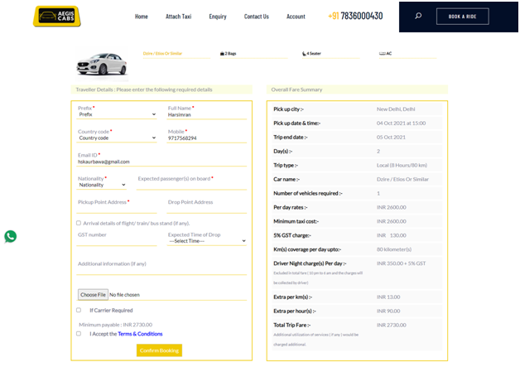This screenshot has width=520, height=367.
Task: Click the white Dzire car image
Action: pyautogui.click(x=102, y=64)
